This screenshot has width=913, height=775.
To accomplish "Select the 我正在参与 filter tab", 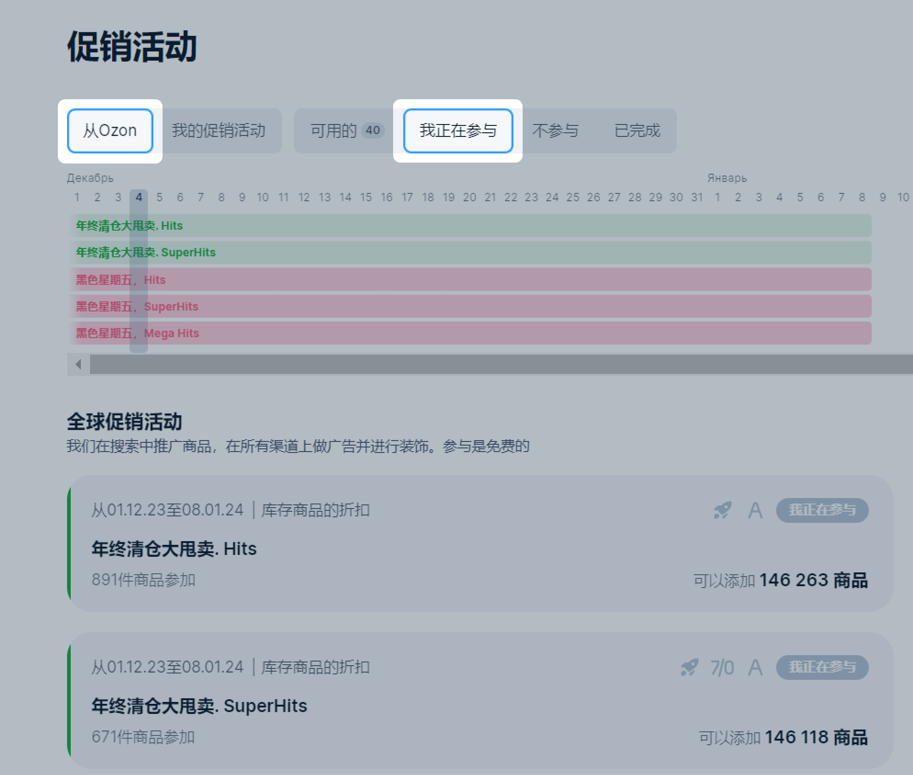I will [458, 131].
